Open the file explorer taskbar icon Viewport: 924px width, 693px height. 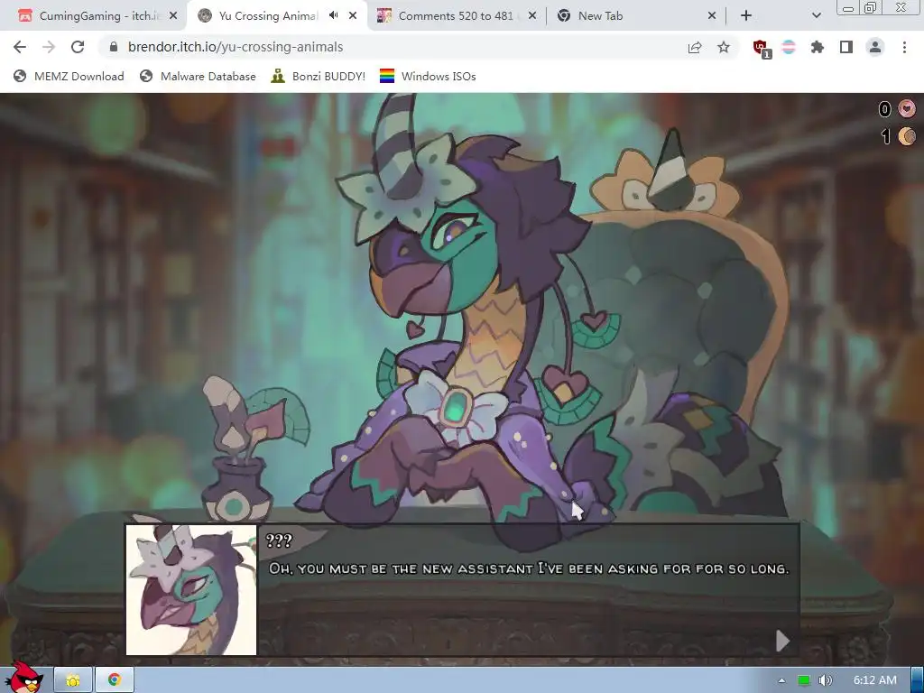click(73, 680)
